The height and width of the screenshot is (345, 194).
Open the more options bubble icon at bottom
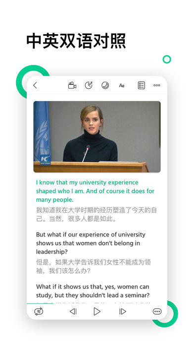click(x=157, y=311)
